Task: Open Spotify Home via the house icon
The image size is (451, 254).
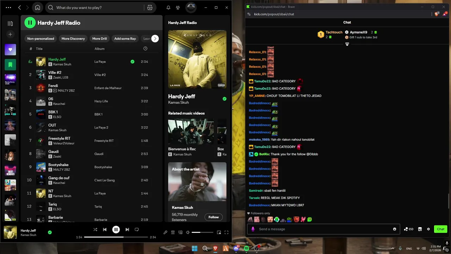Action: tap(37, 7)
